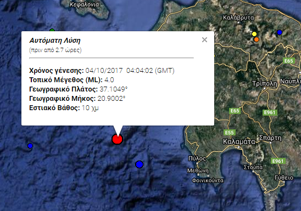Click the Πύλος town label
301x211 pixels.
[197, 158]
